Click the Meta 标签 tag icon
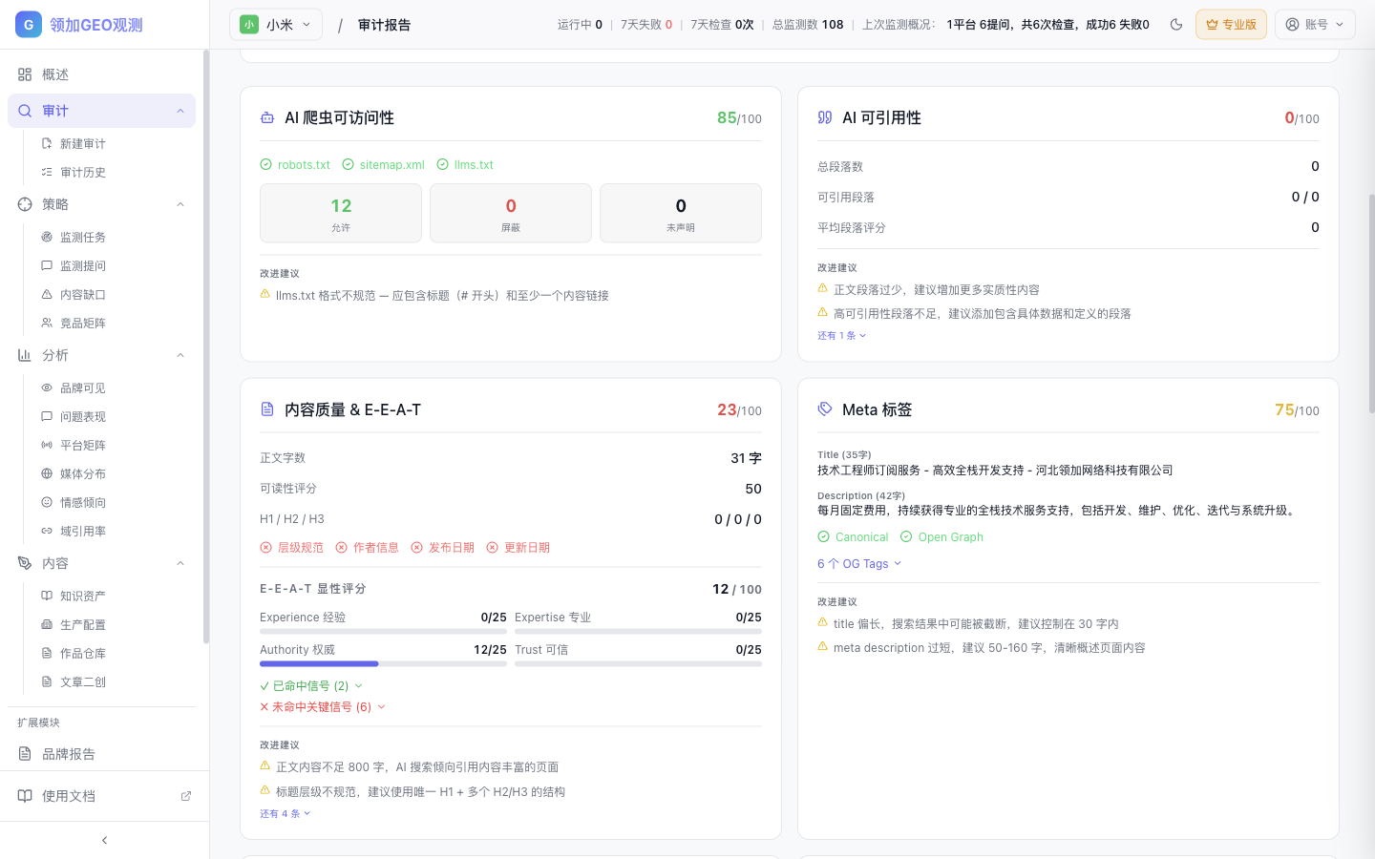 click(x=825, y=409)
